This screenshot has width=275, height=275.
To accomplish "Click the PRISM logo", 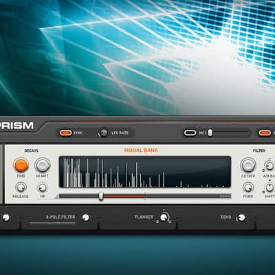I will pyautogui.click(x=16, y=126).
